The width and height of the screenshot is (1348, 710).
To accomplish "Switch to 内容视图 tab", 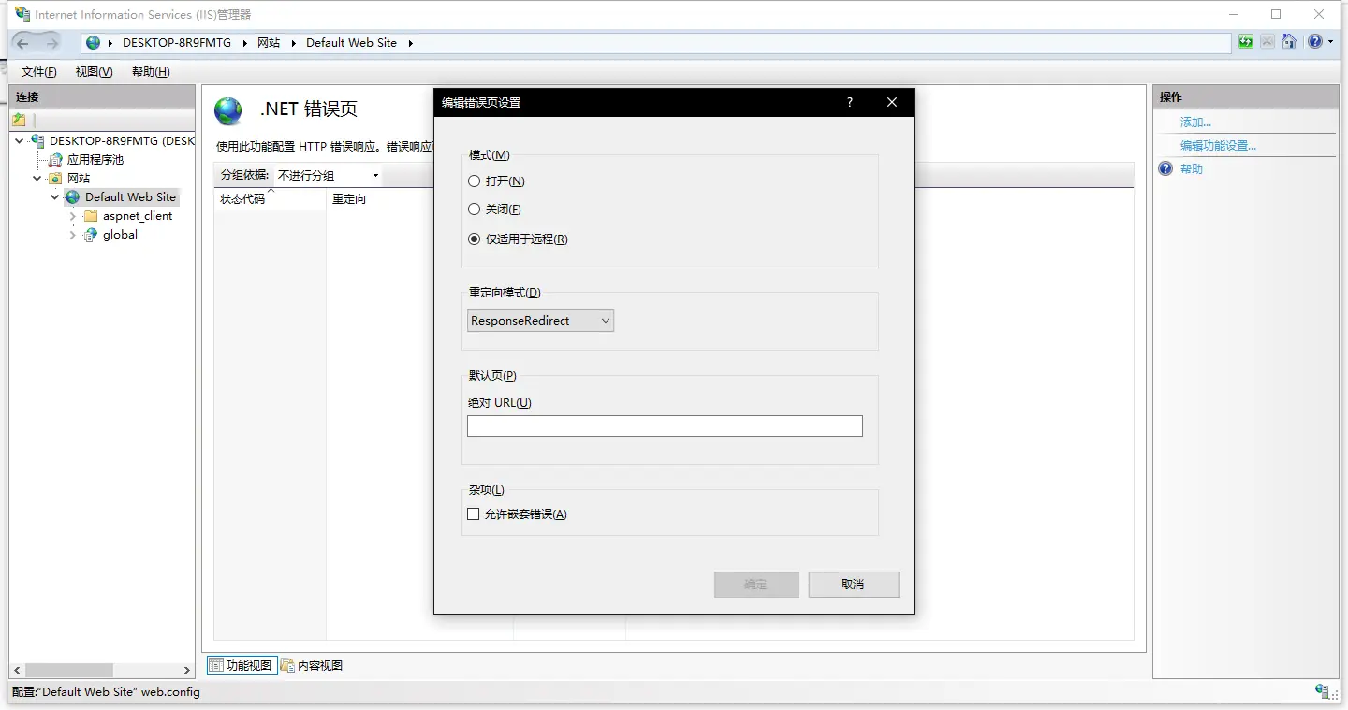I will coord(313,665).
